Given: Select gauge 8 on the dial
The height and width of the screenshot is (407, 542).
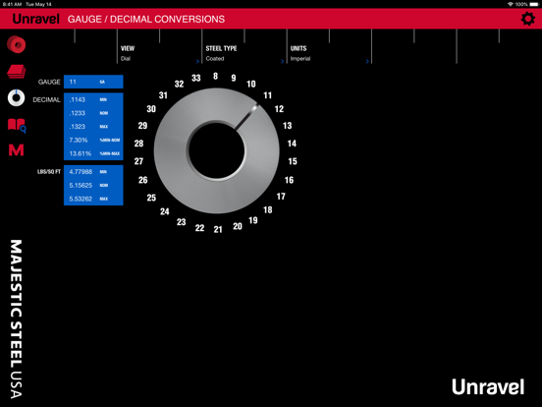Looking at the screenshot, I should 215,76.
